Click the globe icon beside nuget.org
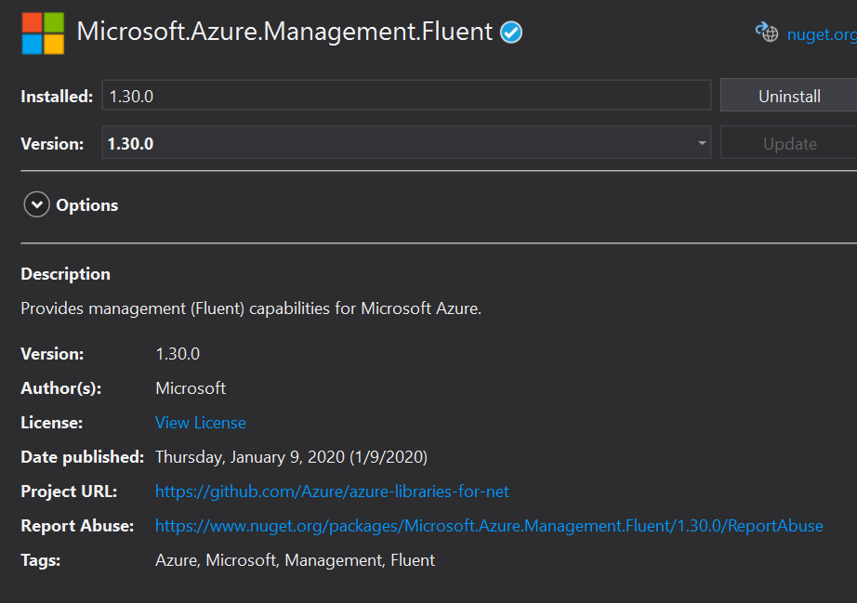857x603 pixels. (767, 33)
